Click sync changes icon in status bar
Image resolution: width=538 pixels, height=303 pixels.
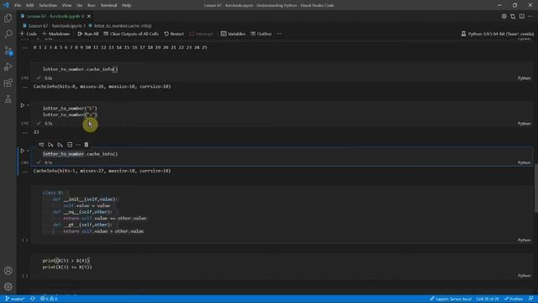pos(33,299)
